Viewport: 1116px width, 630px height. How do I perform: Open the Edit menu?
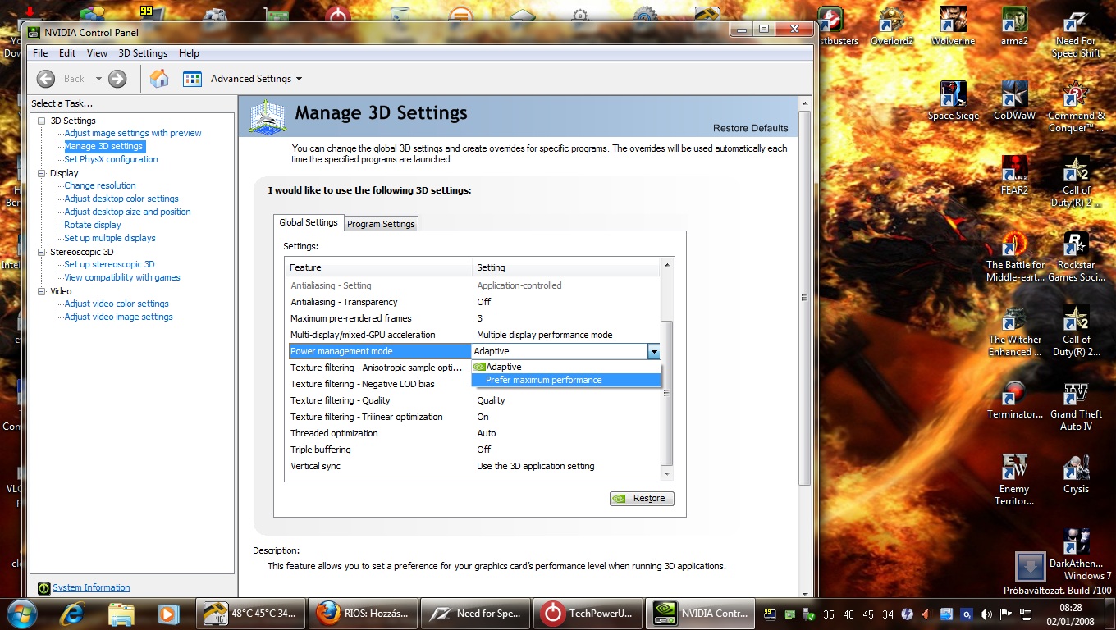67,53
